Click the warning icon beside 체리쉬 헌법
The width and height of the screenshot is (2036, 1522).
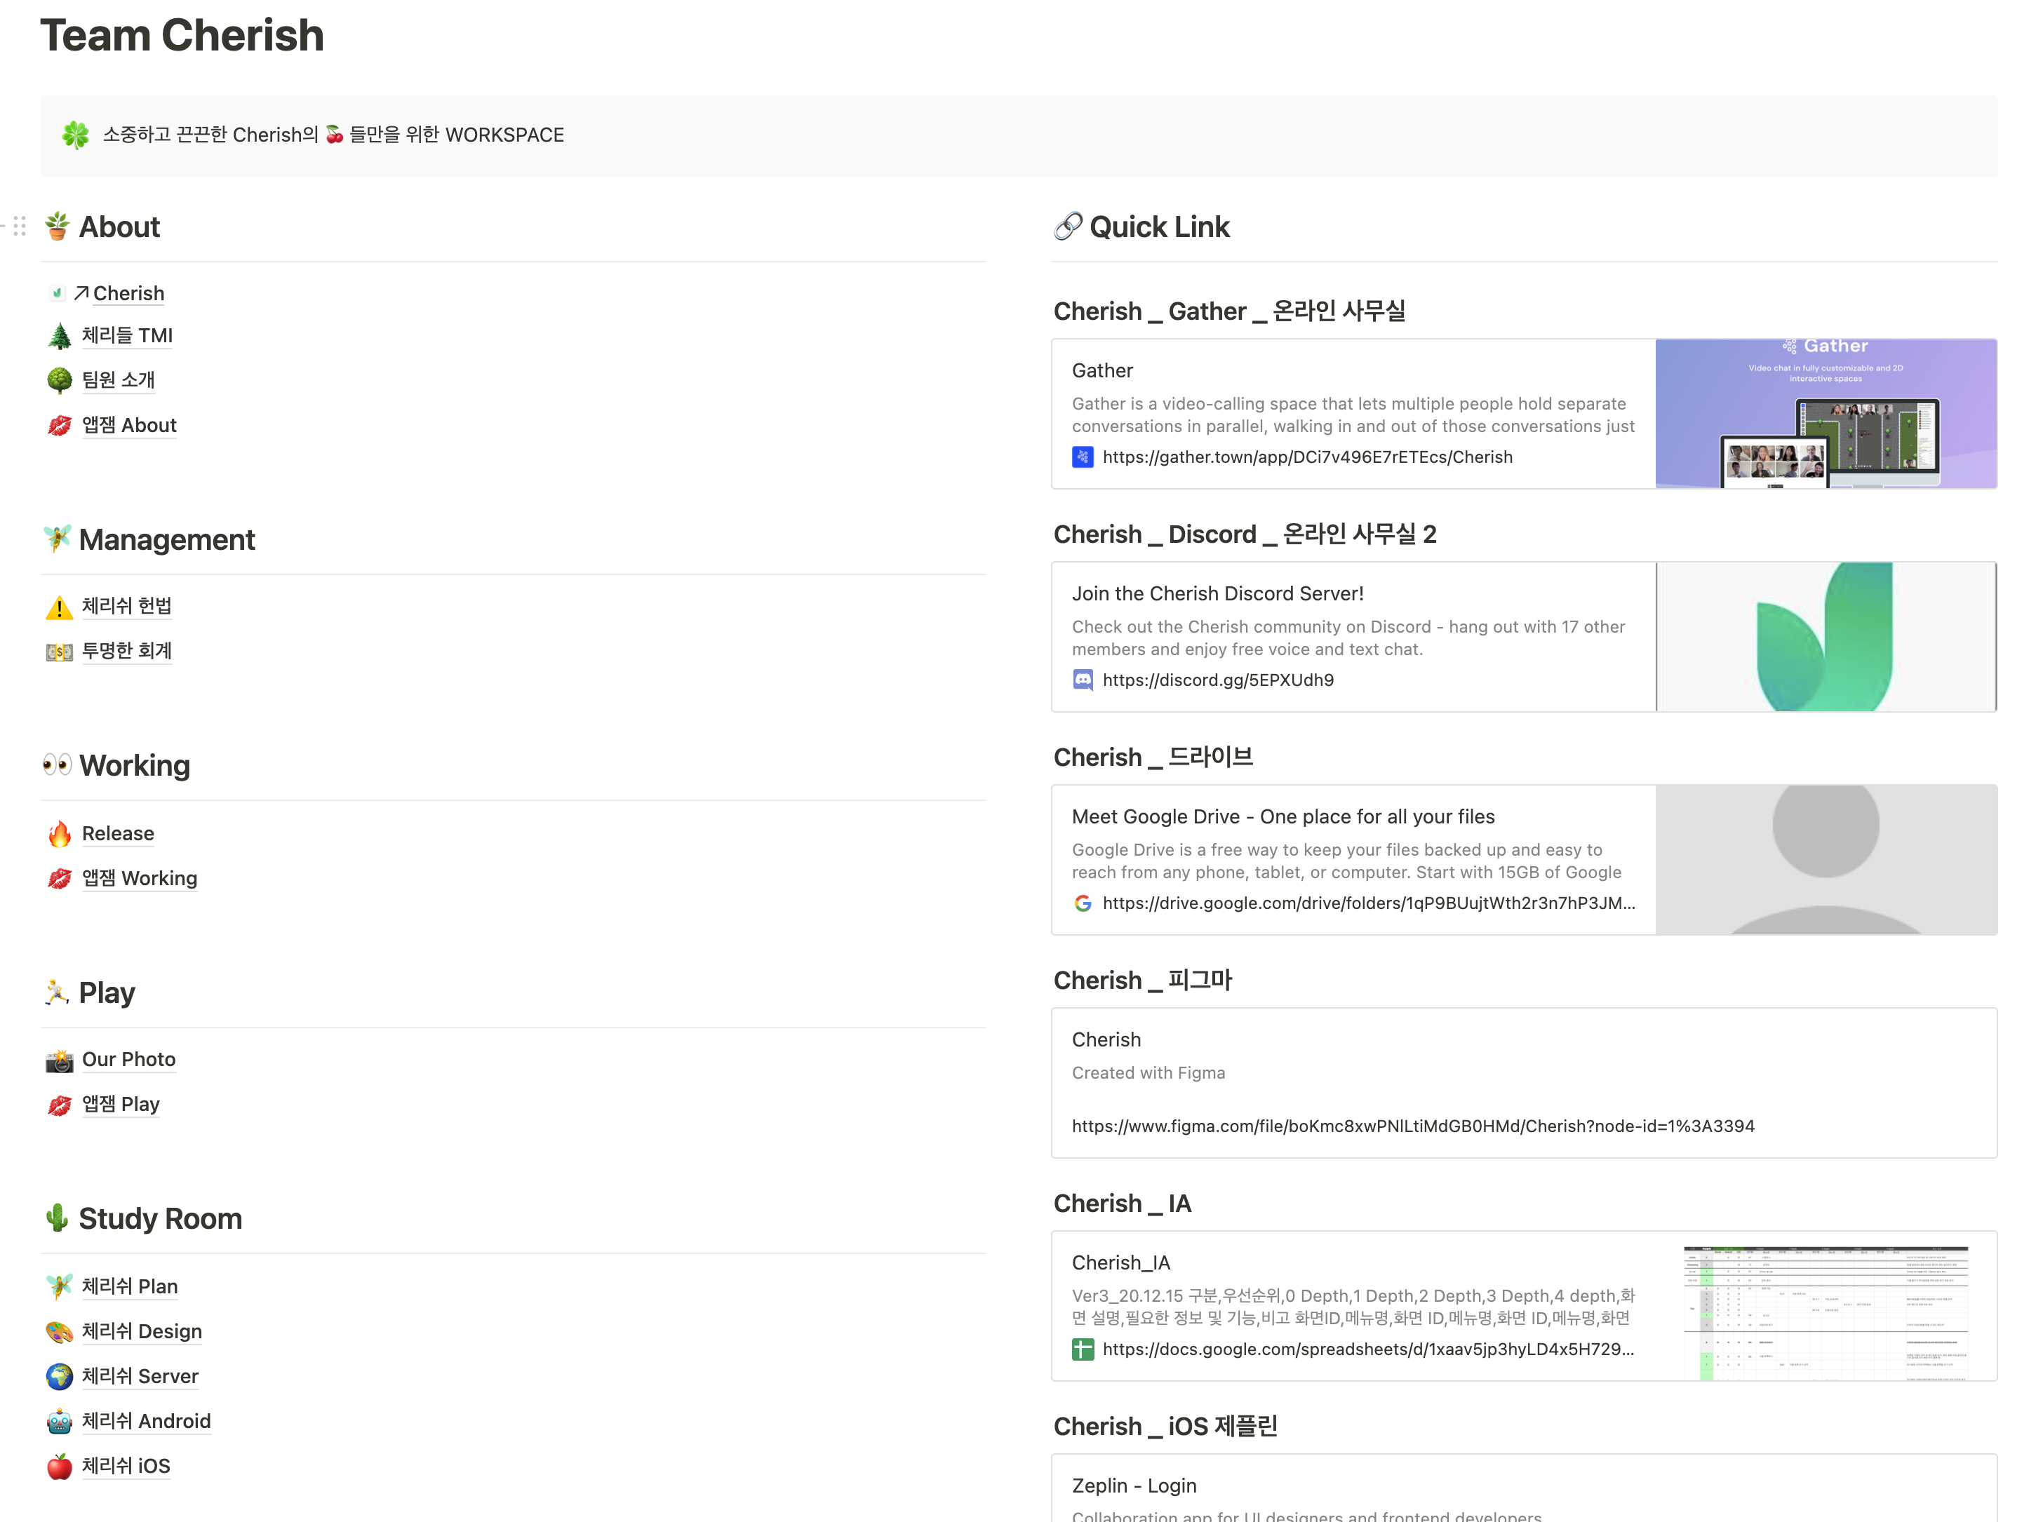point(59,607)
